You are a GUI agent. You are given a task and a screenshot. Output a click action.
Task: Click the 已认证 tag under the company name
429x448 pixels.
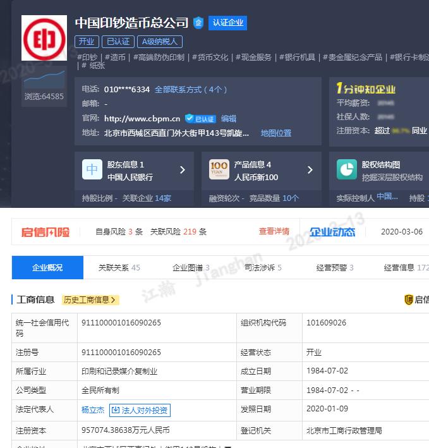pos(118,42)
